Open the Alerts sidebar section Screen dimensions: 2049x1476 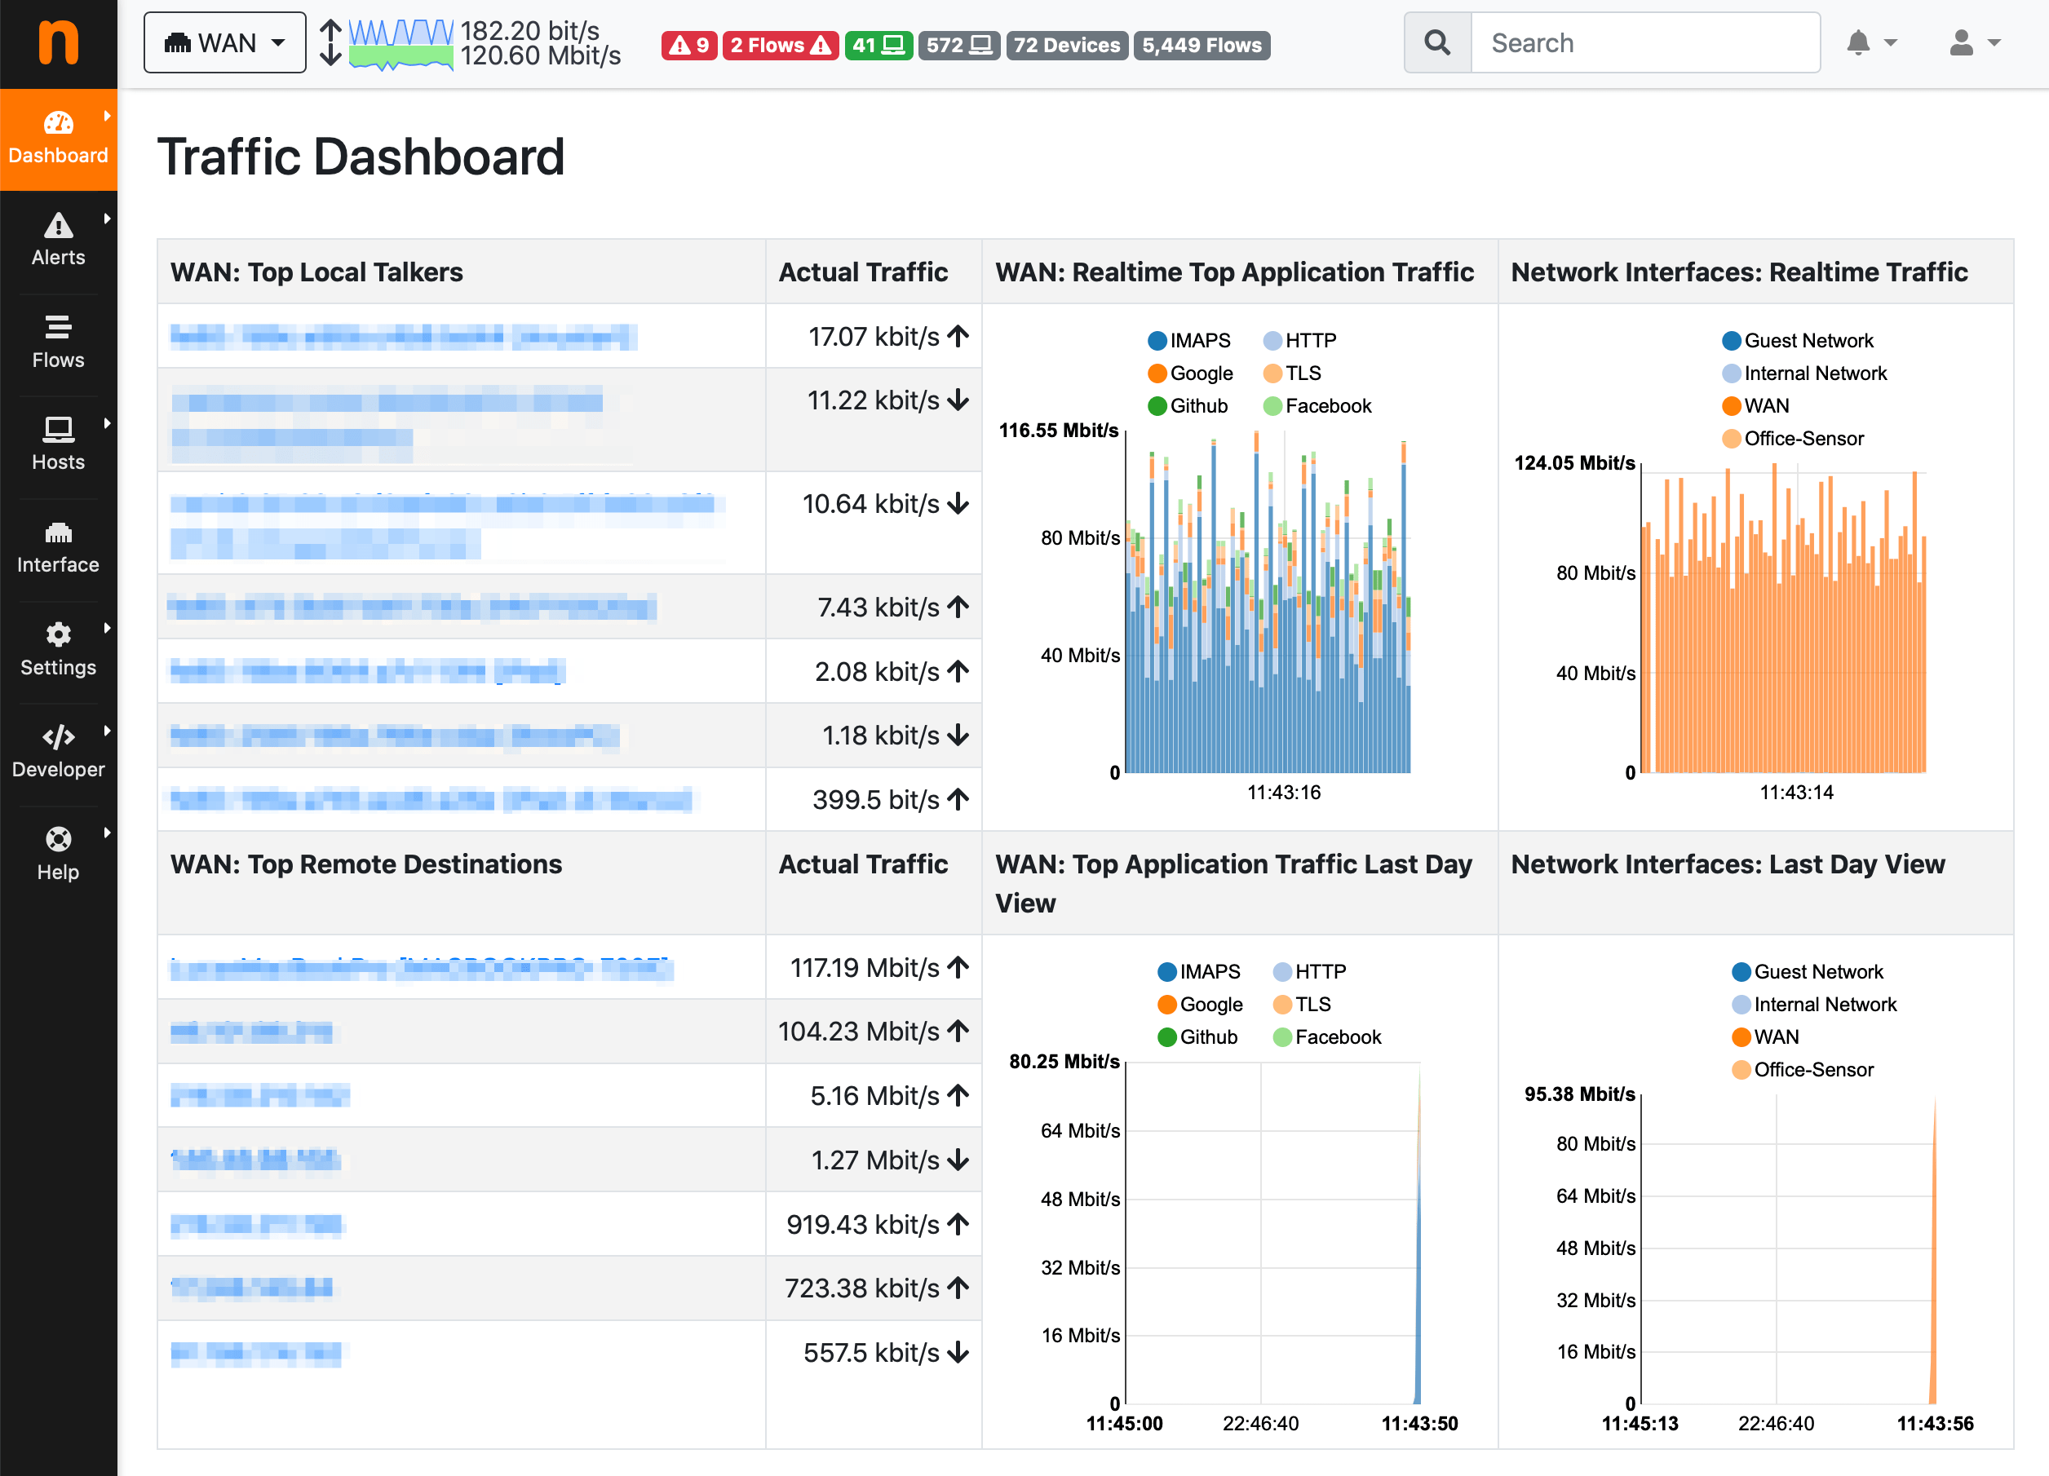(x=58, y=241)
